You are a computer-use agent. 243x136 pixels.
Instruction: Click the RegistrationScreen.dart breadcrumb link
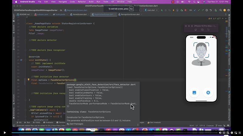tap(76, 10)
